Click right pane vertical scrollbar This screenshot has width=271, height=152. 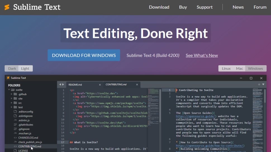click(x=265, y=96)
